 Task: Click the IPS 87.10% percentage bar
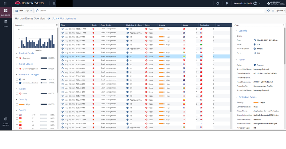(x=44, y=80)
